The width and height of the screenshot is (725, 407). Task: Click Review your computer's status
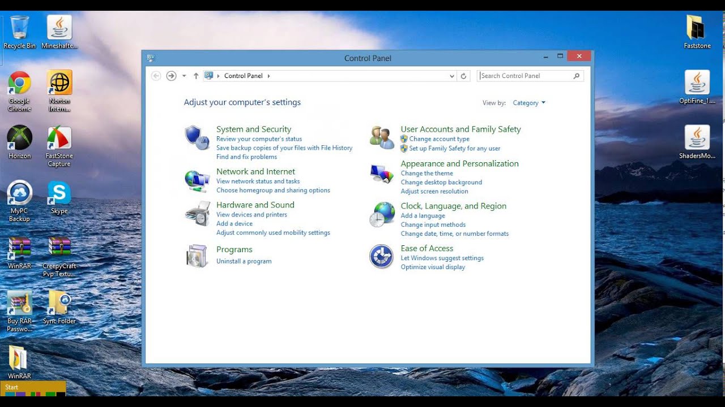pyautogui.click(x=259, y=139)
